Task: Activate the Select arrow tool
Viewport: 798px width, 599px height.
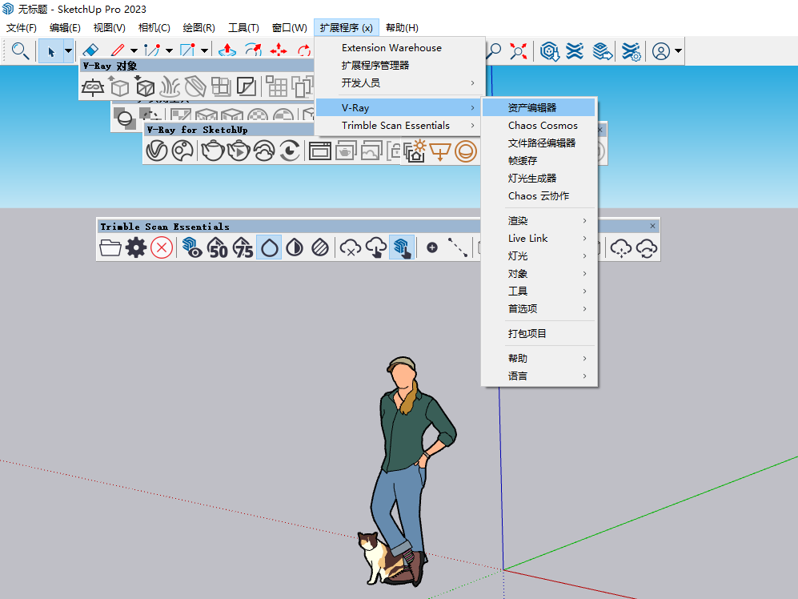Action: point(51,51)
